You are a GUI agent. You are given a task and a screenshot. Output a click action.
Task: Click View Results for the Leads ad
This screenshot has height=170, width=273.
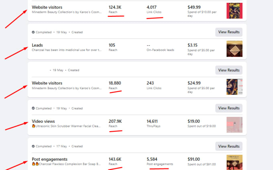[229, 32]
